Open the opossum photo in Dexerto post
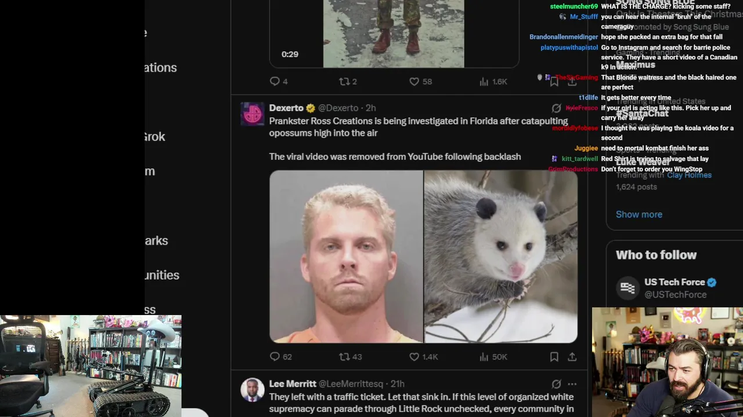Viewport: 743px width, 417px height. 501,257
